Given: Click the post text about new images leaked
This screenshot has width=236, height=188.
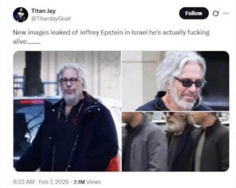Looking at the screenshot, I should coord(111,37).
